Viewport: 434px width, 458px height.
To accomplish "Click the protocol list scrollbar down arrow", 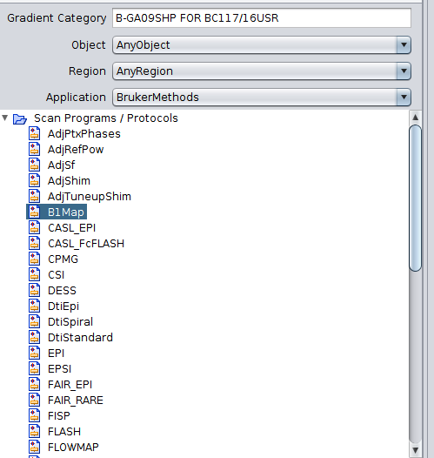I will click(x=416, y=449).
